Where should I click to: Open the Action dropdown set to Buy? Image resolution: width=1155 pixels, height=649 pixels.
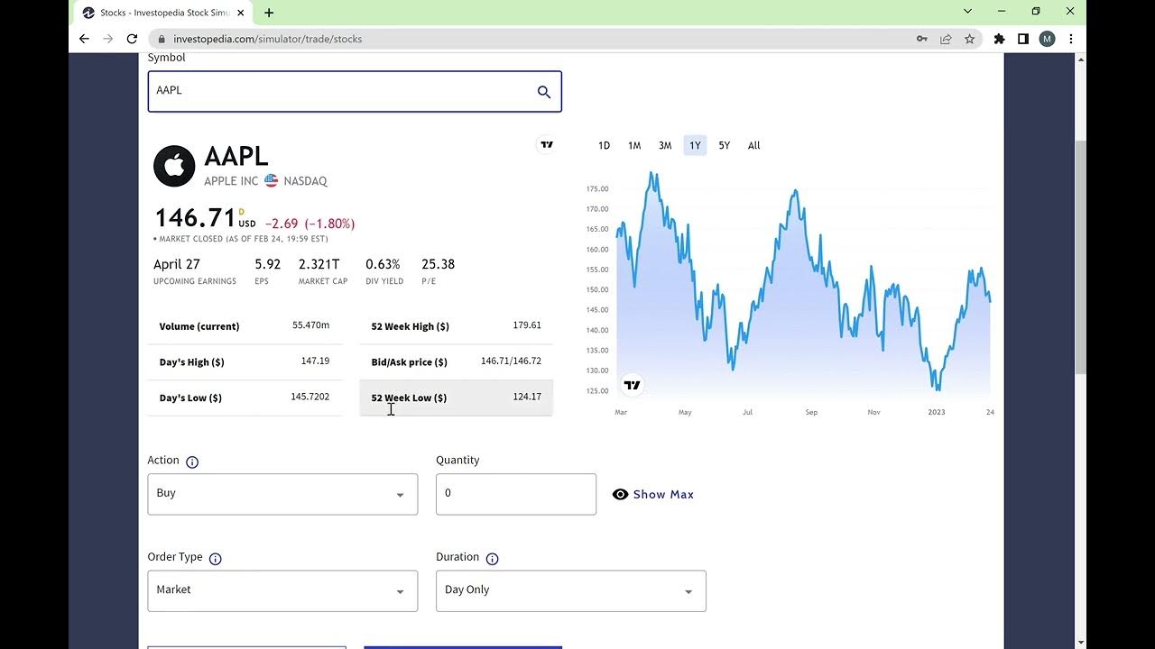pyautogui.click(x=282, y=494)
